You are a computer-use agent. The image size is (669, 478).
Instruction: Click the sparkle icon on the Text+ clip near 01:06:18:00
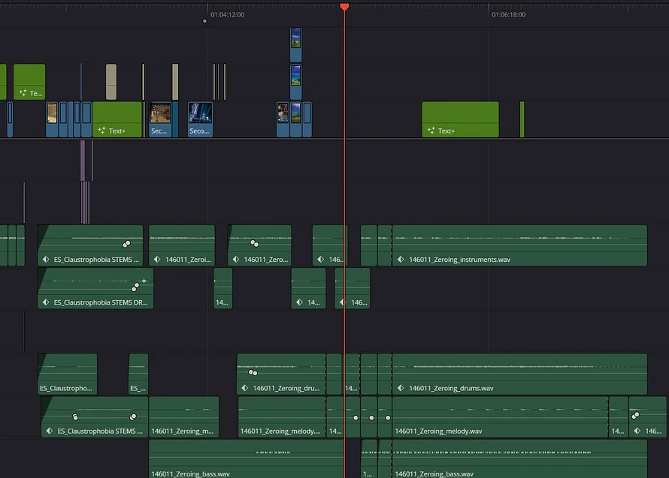[x=431, y=131]
